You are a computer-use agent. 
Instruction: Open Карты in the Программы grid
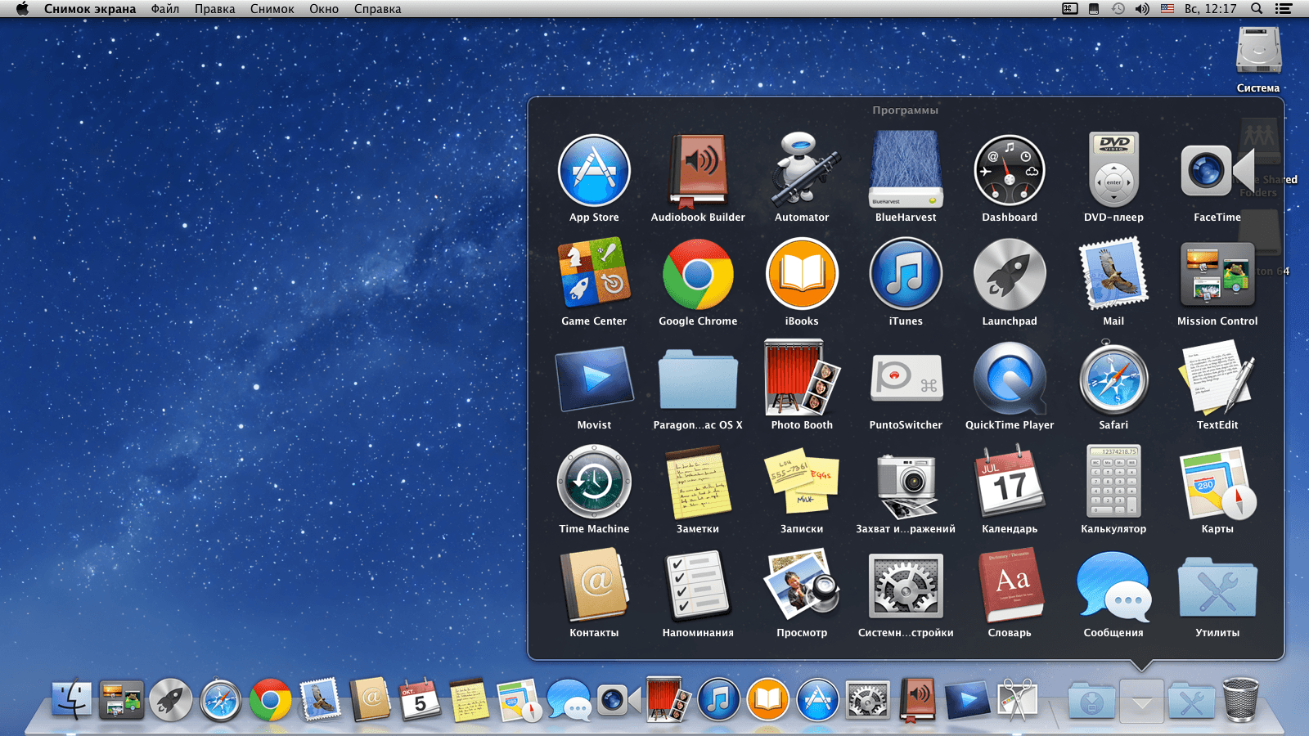1217,482
